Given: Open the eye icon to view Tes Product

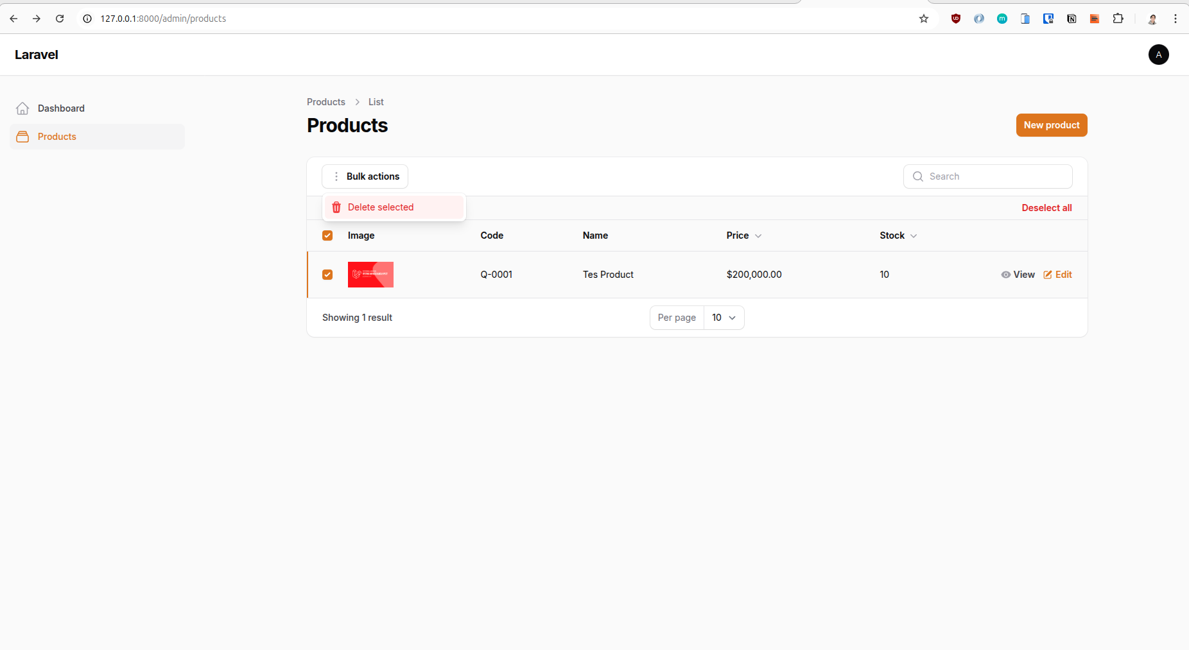Looking at the screenshot, I should pos(1005,275).
